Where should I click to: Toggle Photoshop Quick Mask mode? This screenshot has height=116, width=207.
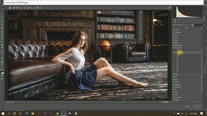point(2,76)
